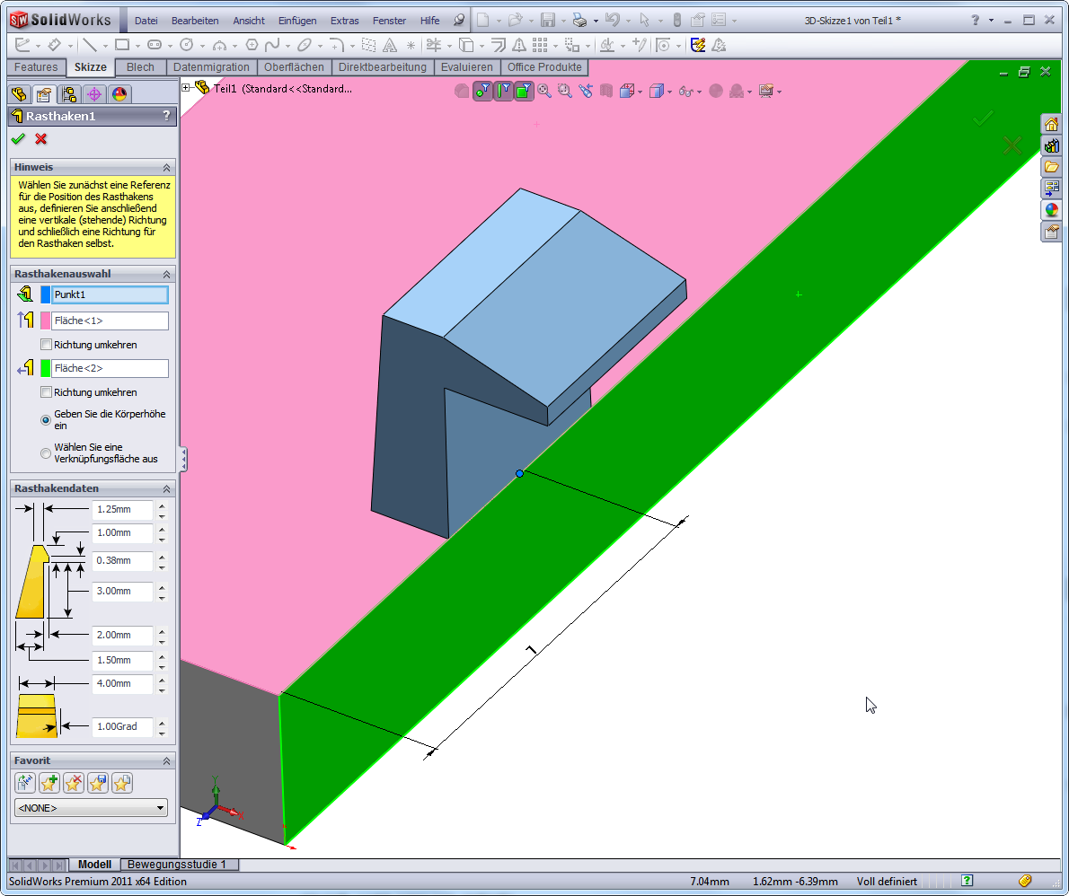
Task: Confirm Rasthaken1 with the green checkmark
Action: point(17,139)
